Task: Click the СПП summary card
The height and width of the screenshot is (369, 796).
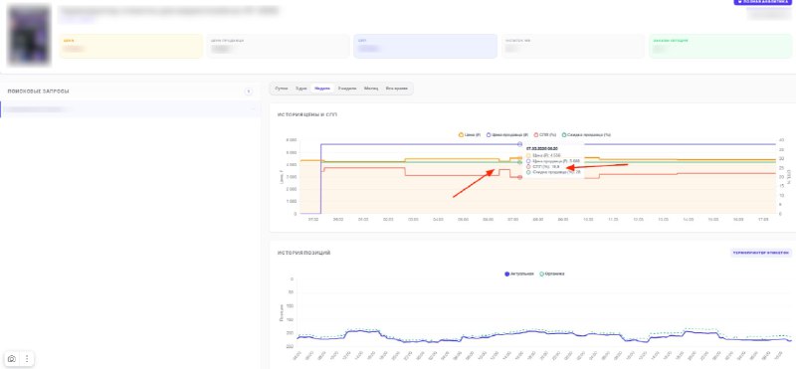Action: [x=425, y=46]
